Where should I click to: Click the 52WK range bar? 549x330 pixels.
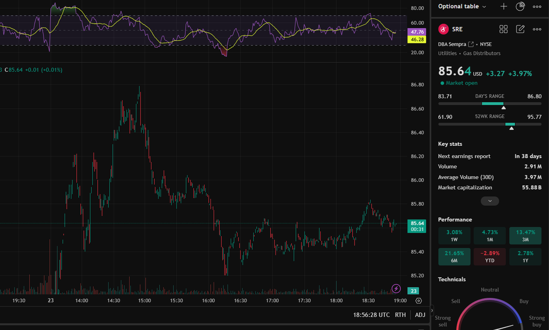pos(490,124)
